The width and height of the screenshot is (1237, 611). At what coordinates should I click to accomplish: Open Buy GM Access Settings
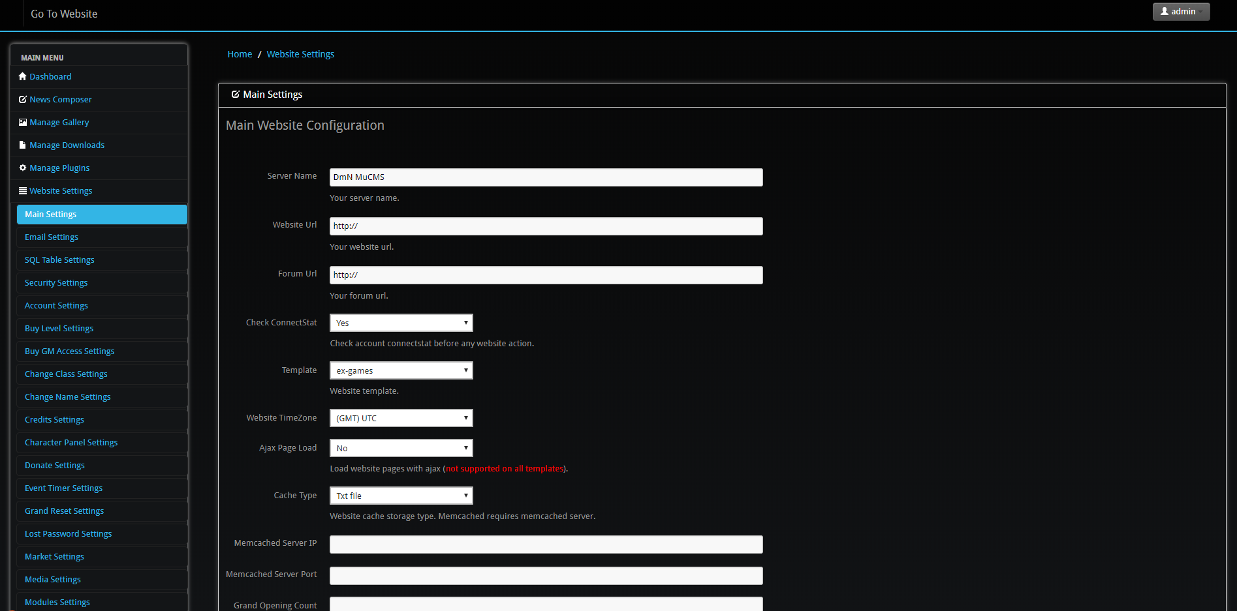tap(102, 351)
